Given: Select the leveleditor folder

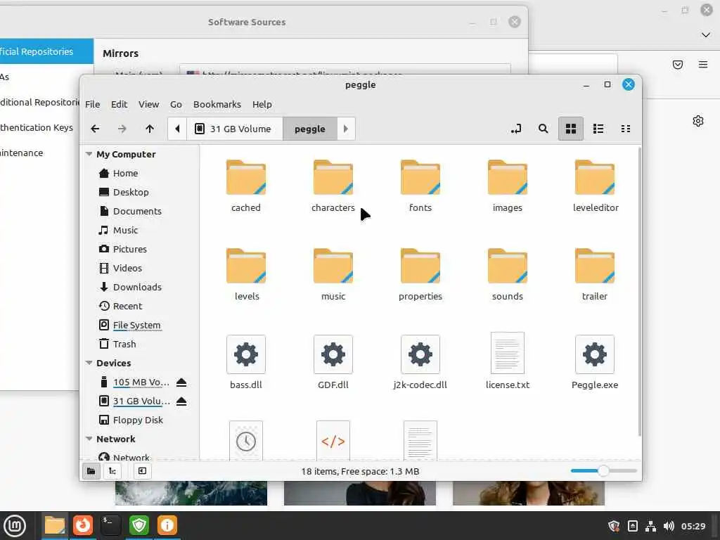Looking at the screenshot, I should point(595,186).
